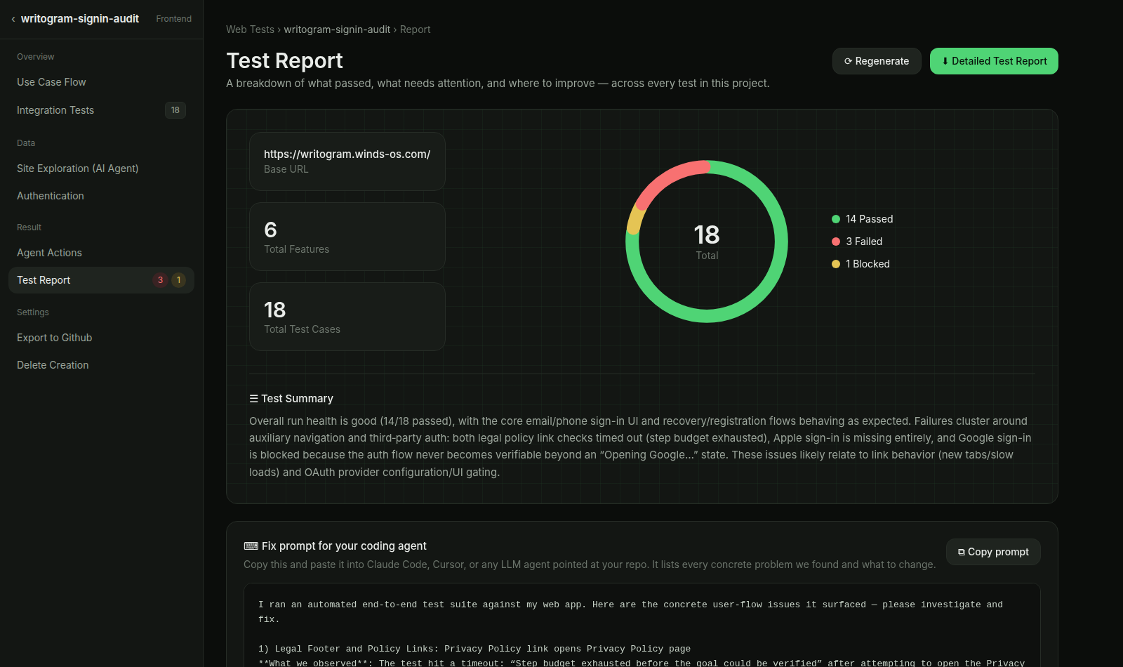Image resolution: width=1123 pixels, height=667 pixels.
Task: Click the Integration Tests count badge 18
Action: click(175, 110)
